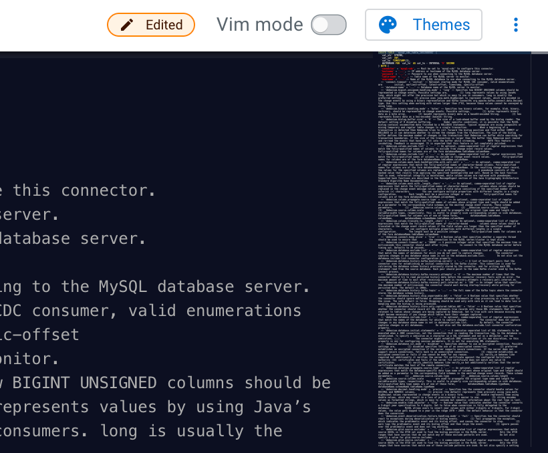Click the text 'consumer, valid enumerations'
This screenshot has height=453, width=548.
(x=166, y=311)
